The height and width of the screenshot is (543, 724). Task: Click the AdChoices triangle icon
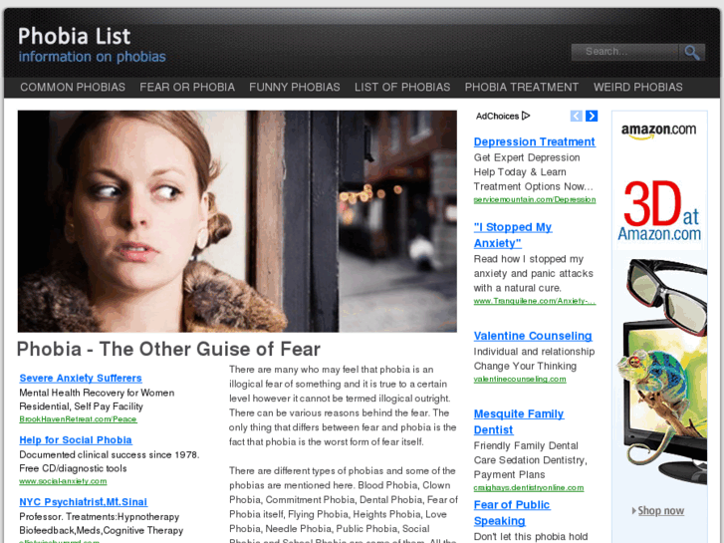[x=526, y=116]
